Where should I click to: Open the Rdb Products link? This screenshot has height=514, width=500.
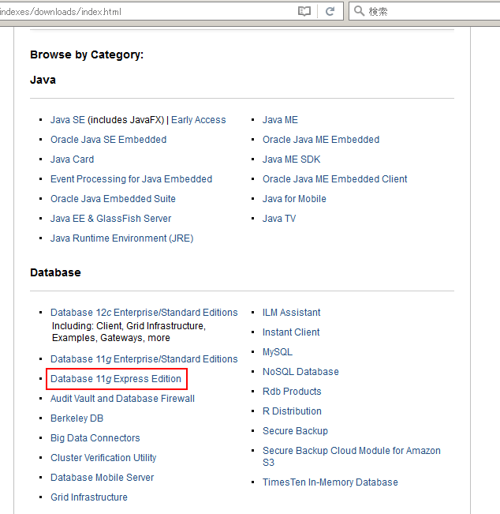coord(292,392)
